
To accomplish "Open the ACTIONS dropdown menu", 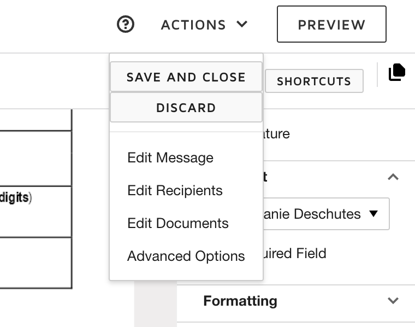I will tap(204, 25).
